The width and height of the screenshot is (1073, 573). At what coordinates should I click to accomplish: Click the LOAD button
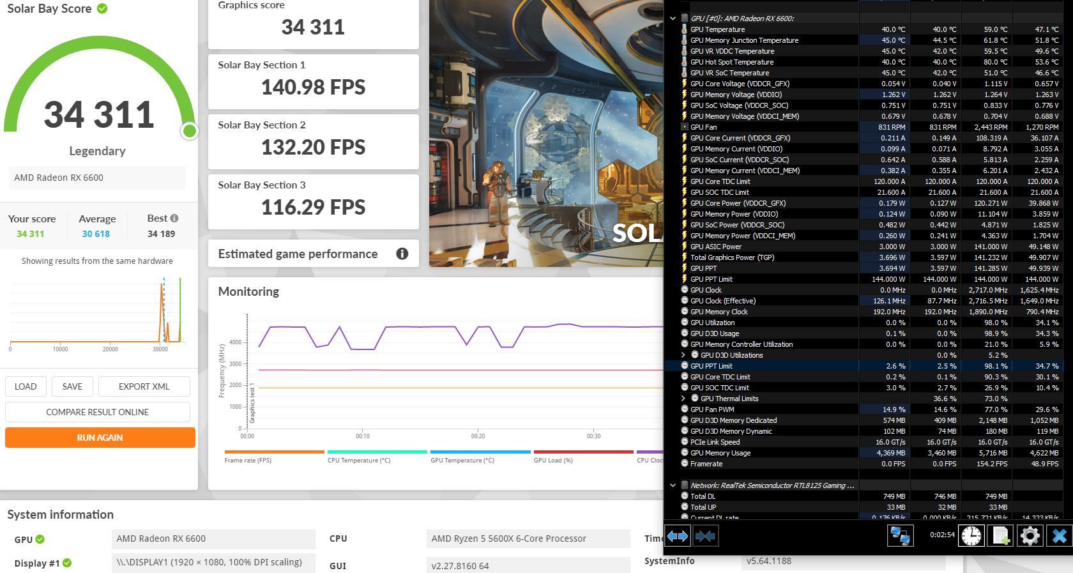coord(26,386)
